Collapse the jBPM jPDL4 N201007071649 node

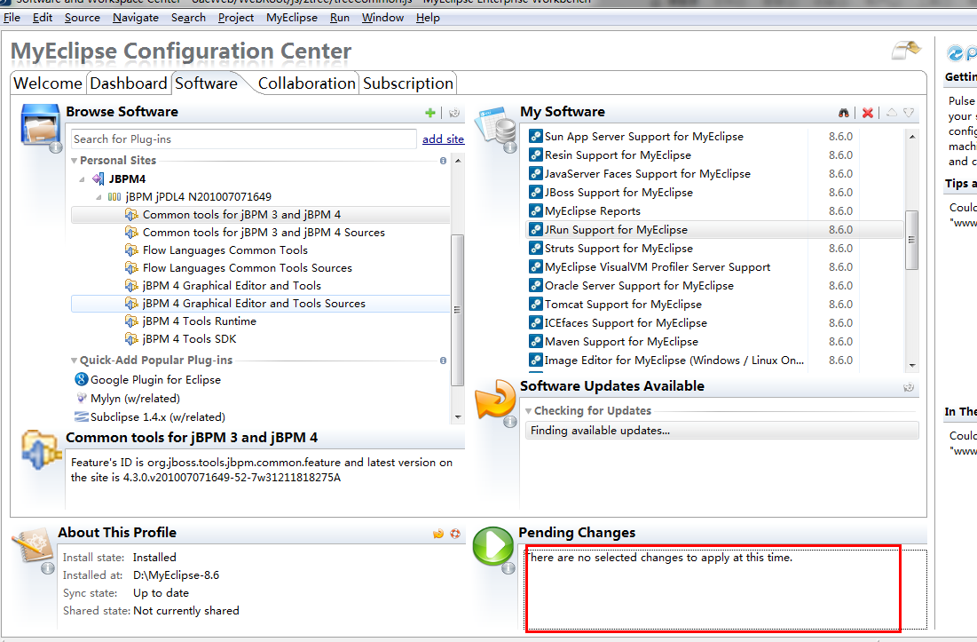[x=99, y=197]
